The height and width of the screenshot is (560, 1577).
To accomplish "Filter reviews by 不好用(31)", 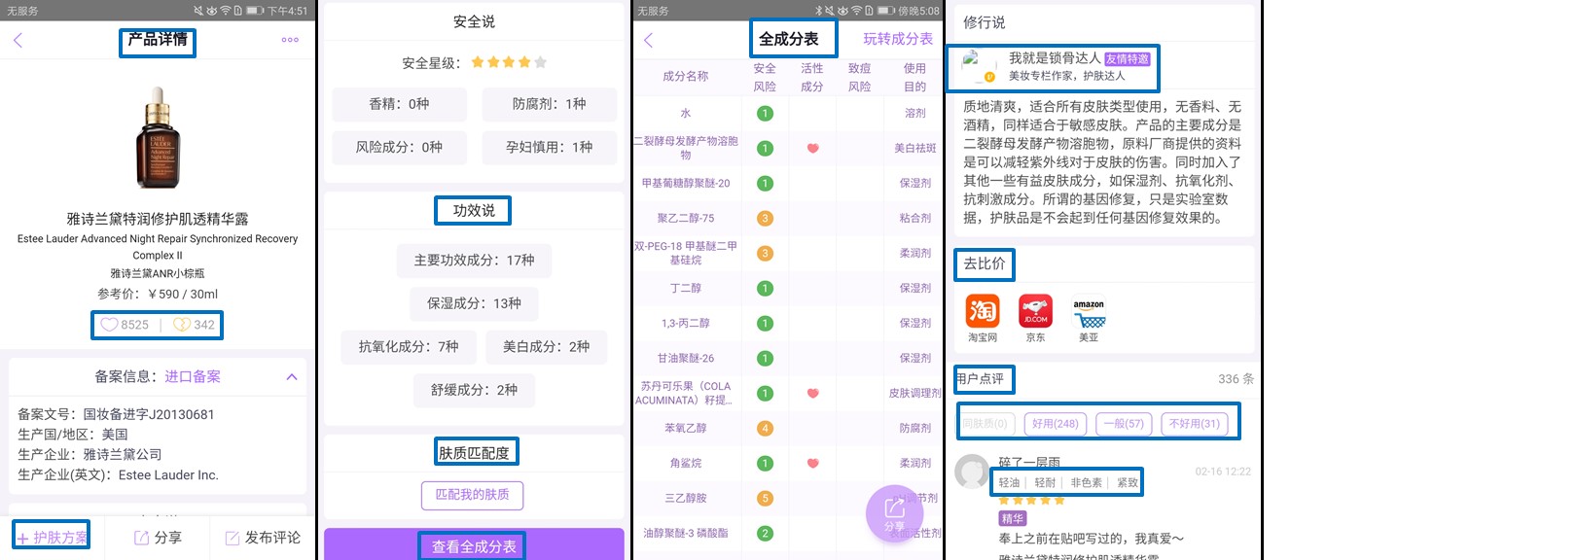I will click(1195, 424).
